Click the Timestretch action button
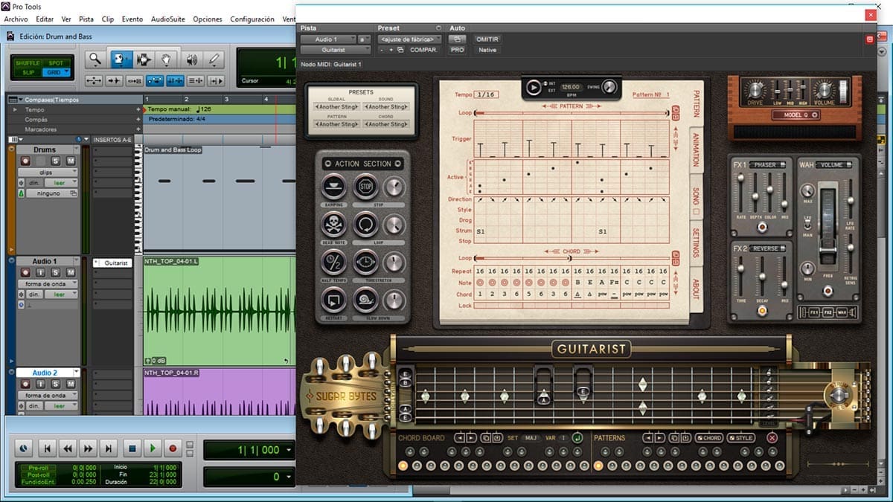 click(x=365, y=263)
